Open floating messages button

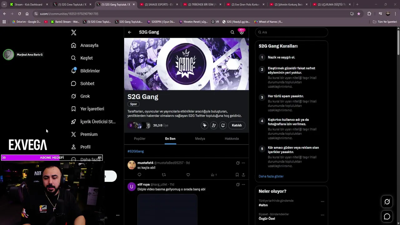[x=387, y=216]
